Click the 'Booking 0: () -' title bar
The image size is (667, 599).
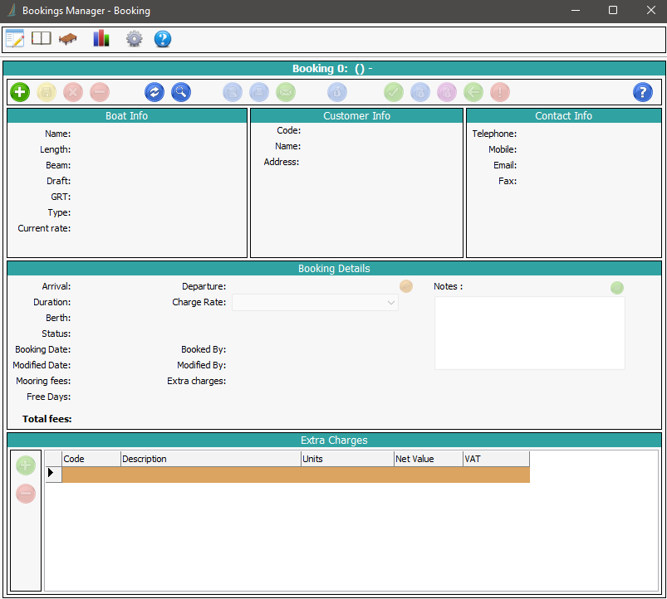click(x=334, y=68)
